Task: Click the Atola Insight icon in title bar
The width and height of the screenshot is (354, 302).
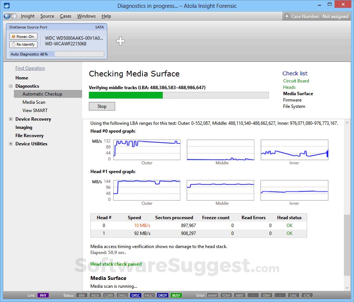Action: click(6, 5)
